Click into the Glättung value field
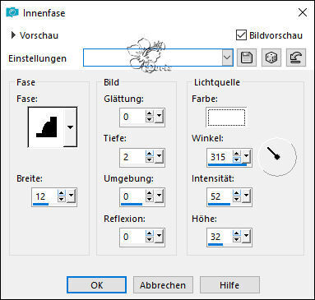This screenshot has height=300, width=315. click(132, 117)
